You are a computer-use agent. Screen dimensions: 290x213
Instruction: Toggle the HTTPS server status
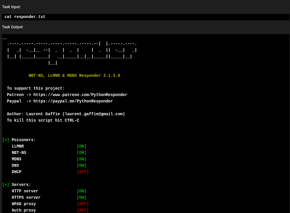pyautogui.click(x=81, y=198)
